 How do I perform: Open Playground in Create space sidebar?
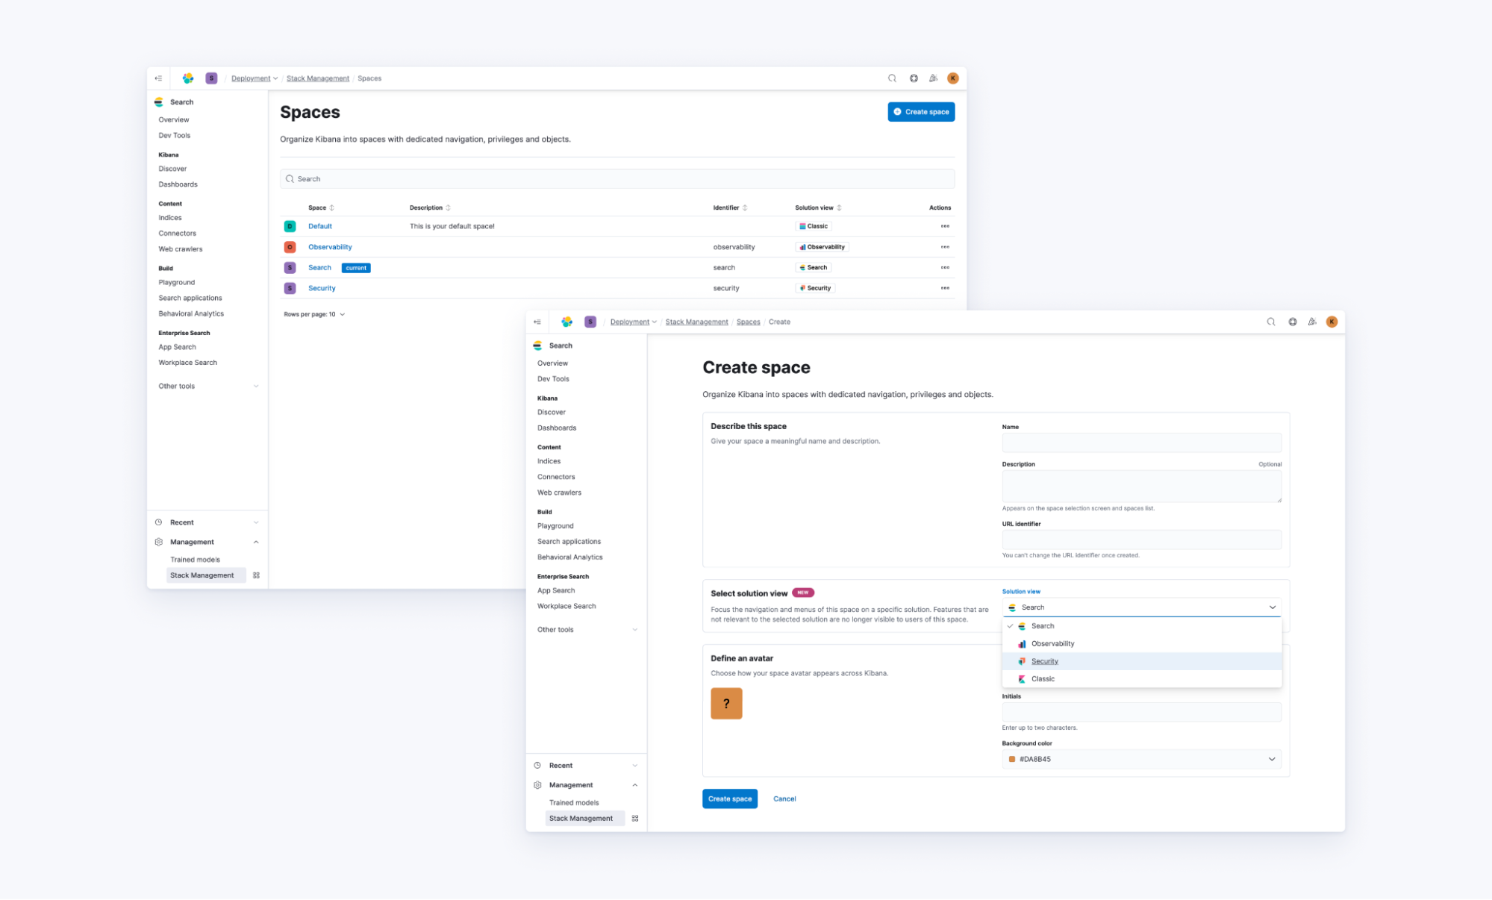[x=555, y=526]
